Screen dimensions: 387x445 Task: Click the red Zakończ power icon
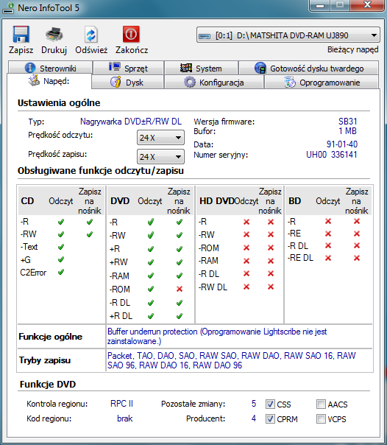[x=131, y=34]
